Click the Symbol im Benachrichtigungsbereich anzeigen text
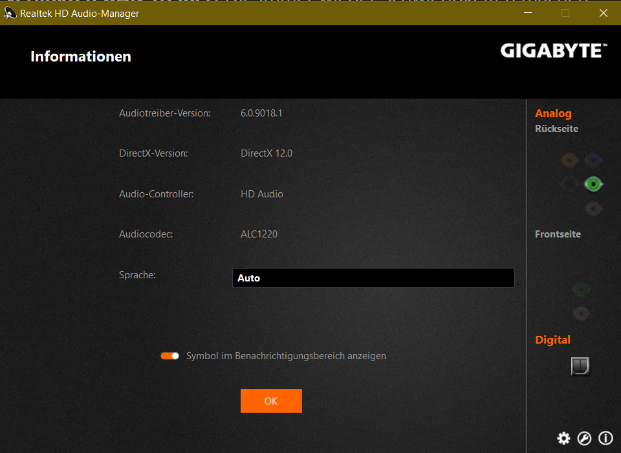The image size is (621, 453). tap(286, 356)
